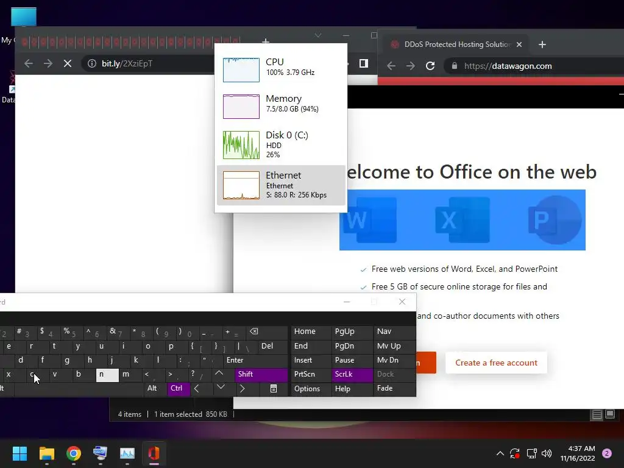Show hidden system tray icons
Viewport: 624px width, 468px height.
[x=500, y=453]
